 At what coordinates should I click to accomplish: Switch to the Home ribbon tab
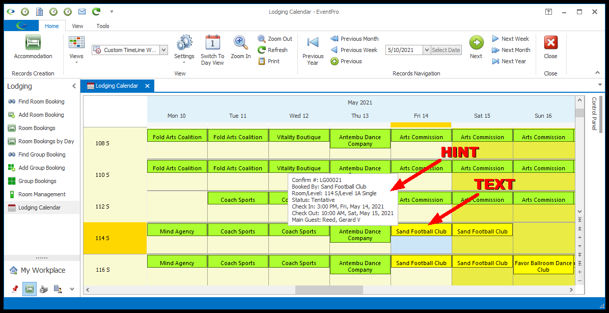(51, 26)
